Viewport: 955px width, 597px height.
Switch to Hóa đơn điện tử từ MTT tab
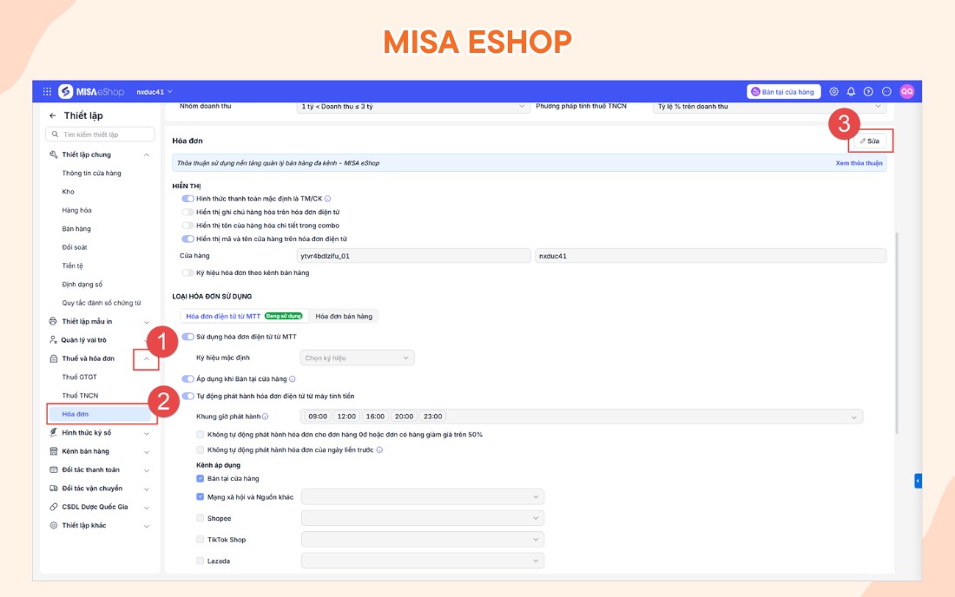pos(244,316)
